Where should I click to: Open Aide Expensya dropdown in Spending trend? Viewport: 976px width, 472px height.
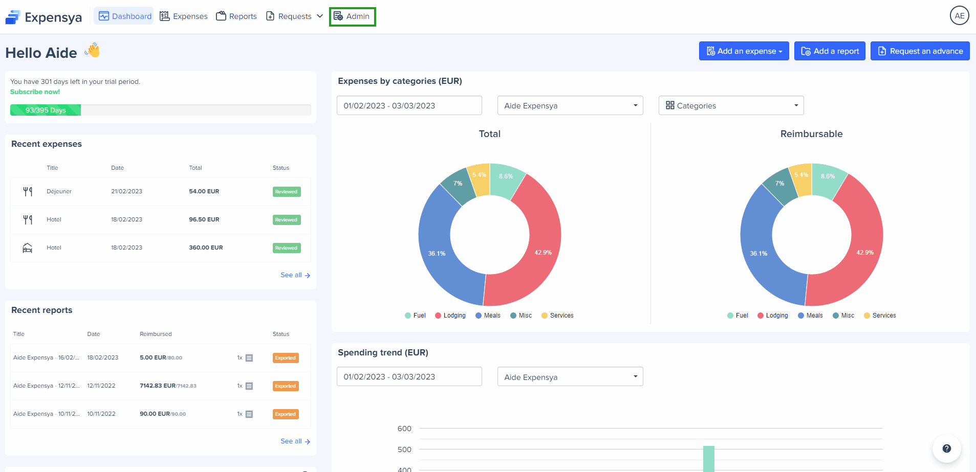(x=570, y=377)
